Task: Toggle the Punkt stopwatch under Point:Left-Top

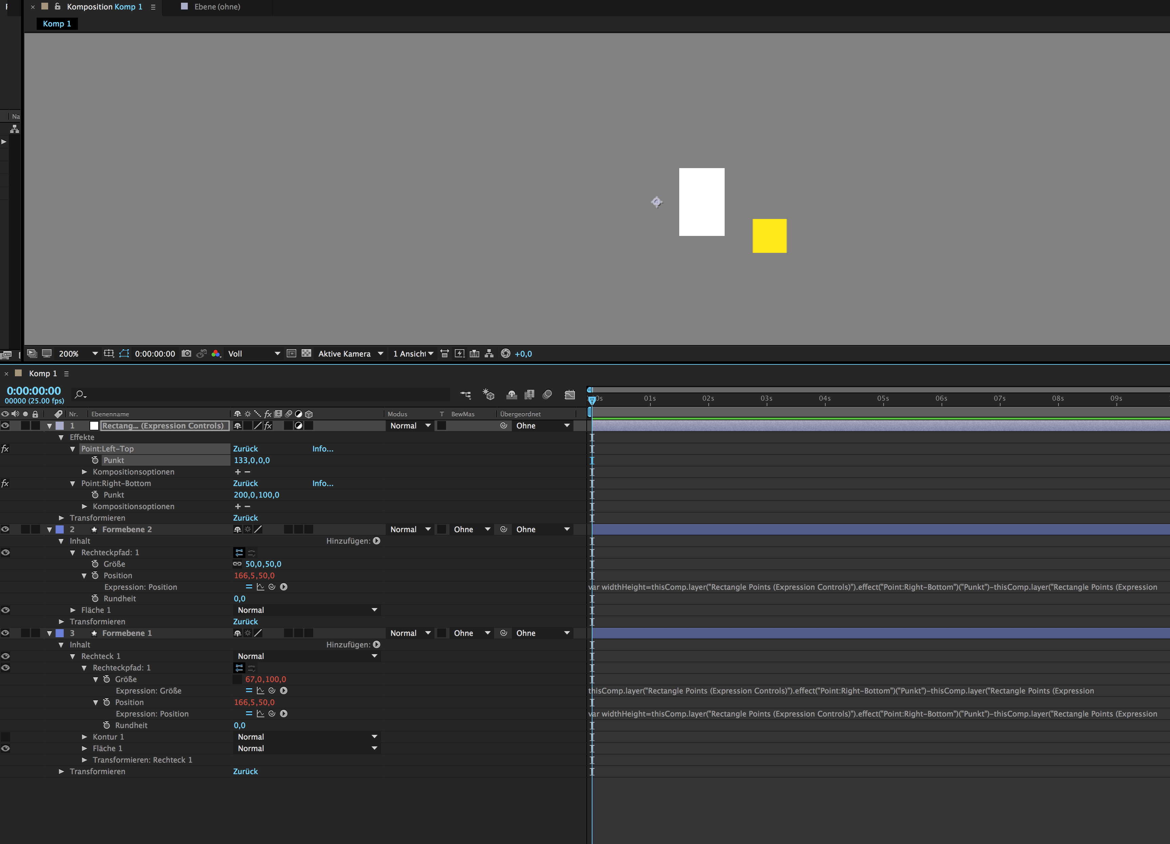Action: tap(95, 460)
